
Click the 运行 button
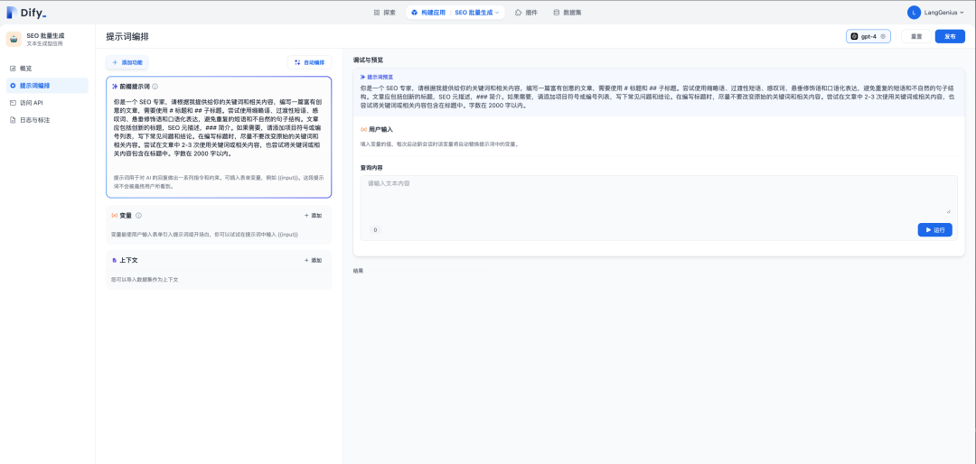pos(935,229)
